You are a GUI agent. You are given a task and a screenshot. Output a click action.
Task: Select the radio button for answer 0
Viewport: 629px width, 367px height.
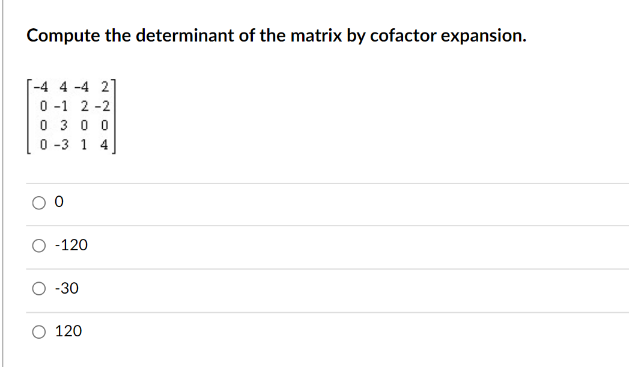(x=38, y=203)
